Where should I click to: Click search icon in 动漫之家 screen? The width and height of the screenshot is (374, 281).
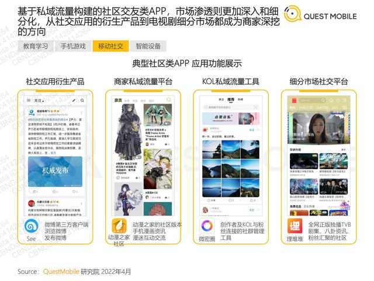[x=169, y=100]
